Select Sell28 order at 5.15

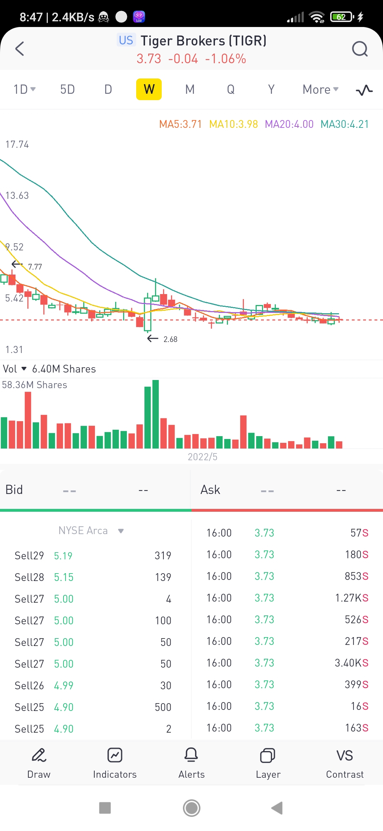point(93,577)
